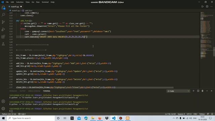Viewport: 215px width, 121px height.
Task: Open the Help menu
Action: pyautogui.click(x=52, y=2)
